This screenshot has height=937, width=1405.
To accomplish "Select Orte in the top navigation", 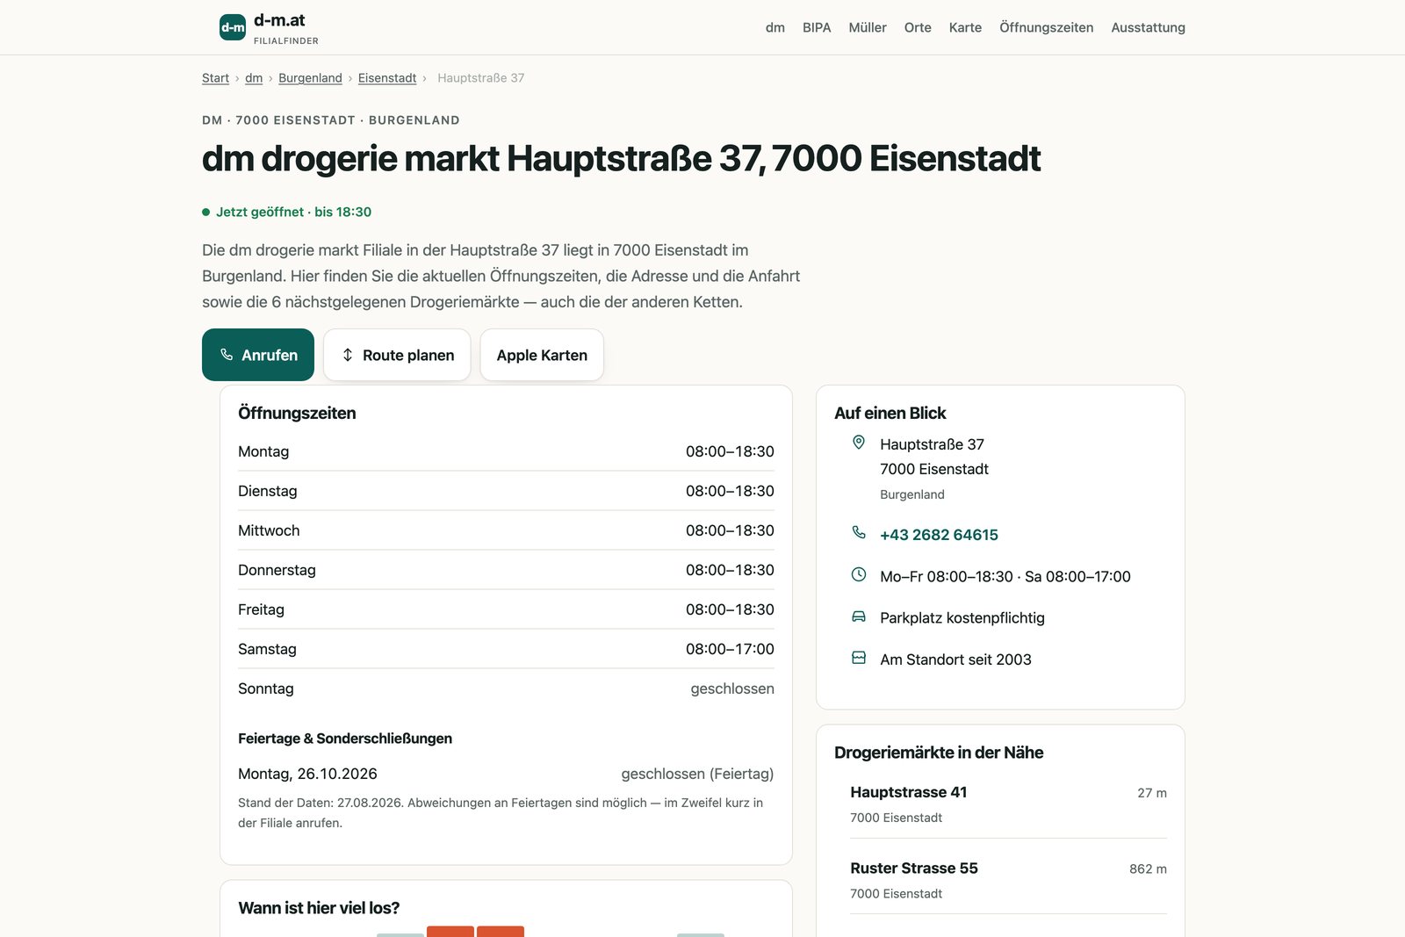I will point(918,27).
